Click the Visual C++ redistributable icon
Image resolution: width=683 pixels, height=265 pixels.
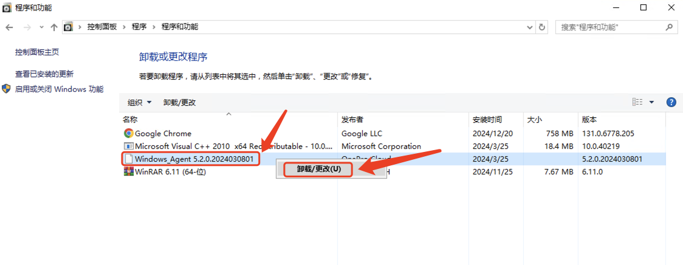pyautogui.click(x=128, y=146)
